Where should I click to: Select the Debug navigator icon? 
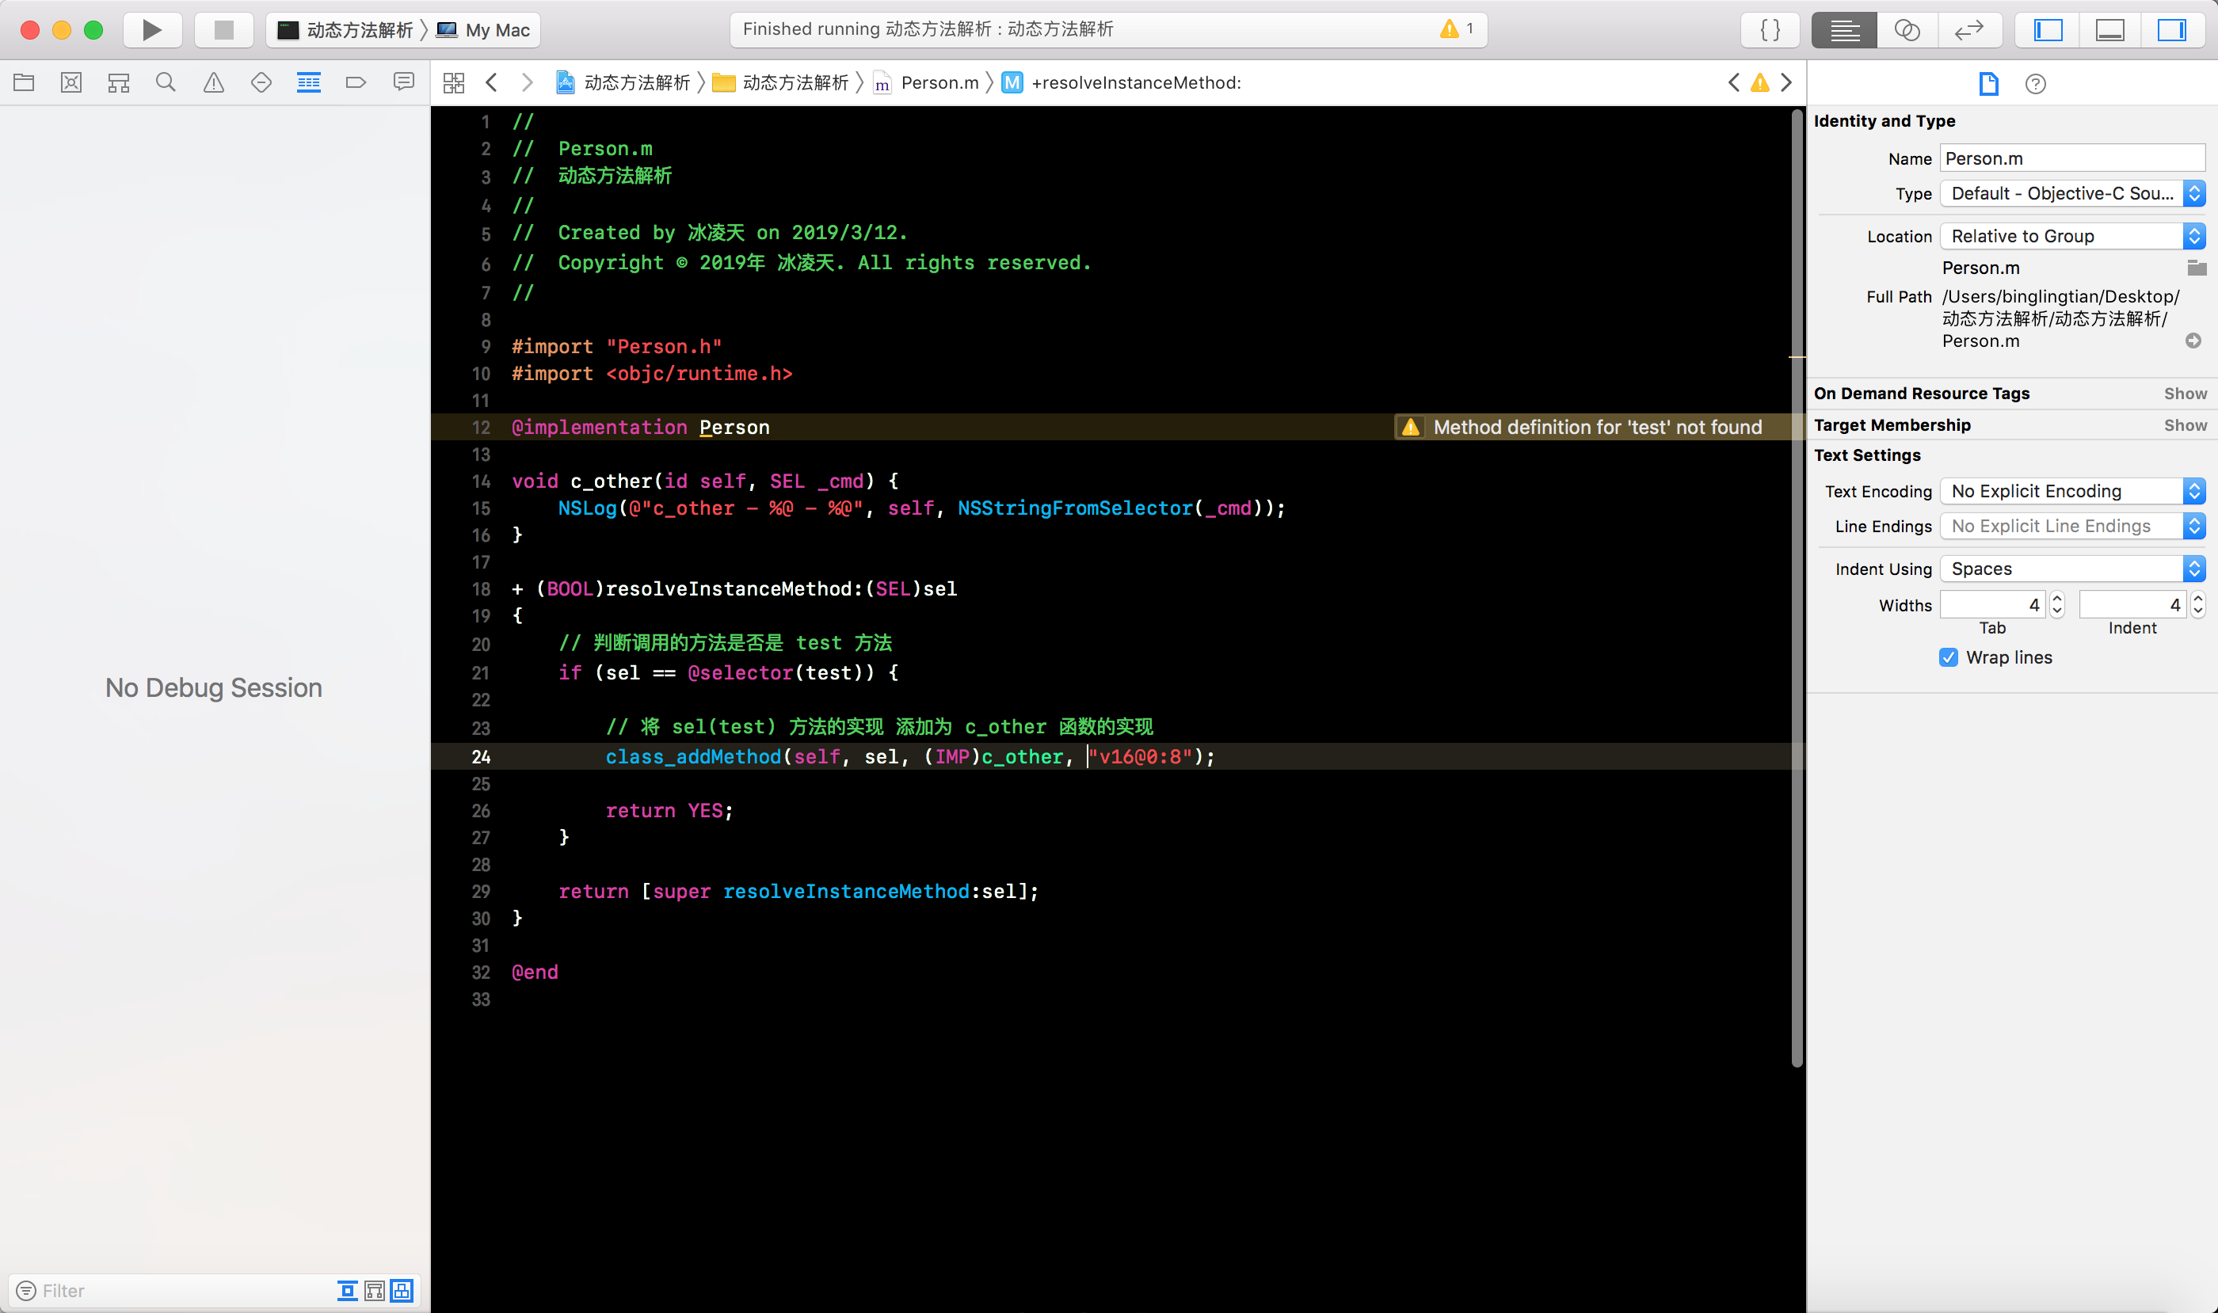(308, 83)
